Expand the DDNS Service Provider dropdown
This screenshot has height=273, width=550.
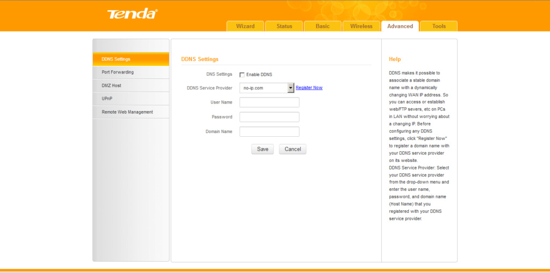[291, 88]
